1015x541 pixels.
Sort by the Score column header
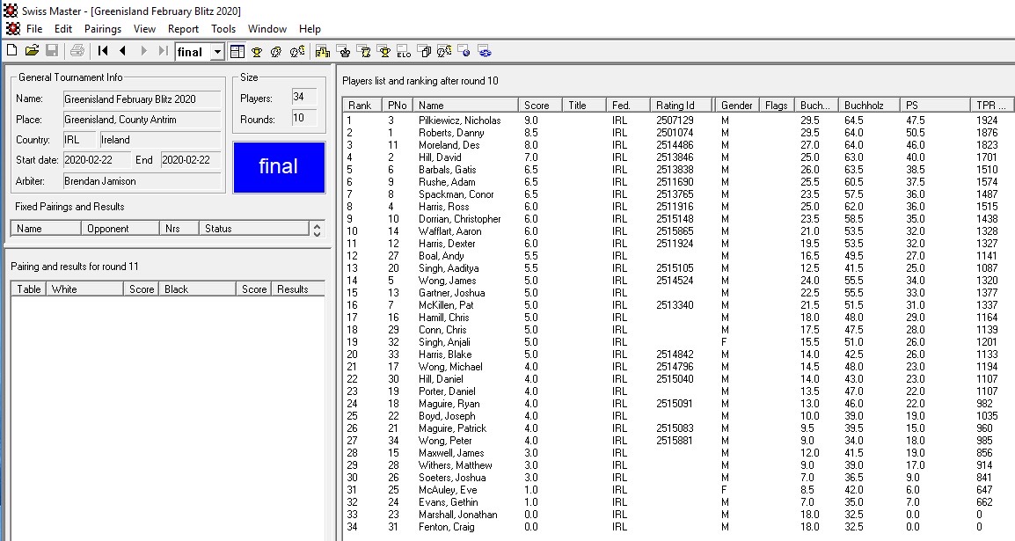click(537, 105)
